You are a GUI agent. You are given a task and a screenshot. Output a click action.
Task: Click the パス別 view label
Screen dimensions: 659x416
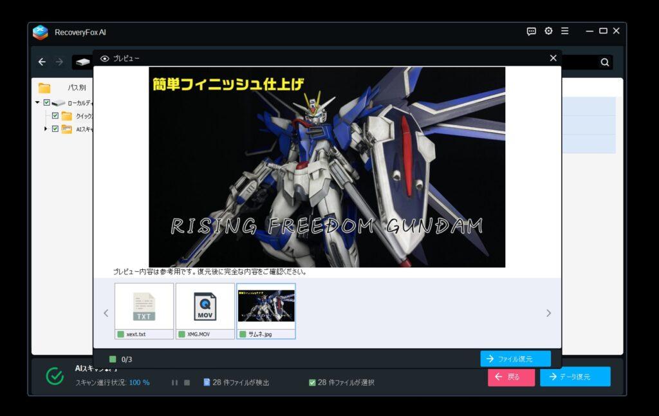coord(77,88)
